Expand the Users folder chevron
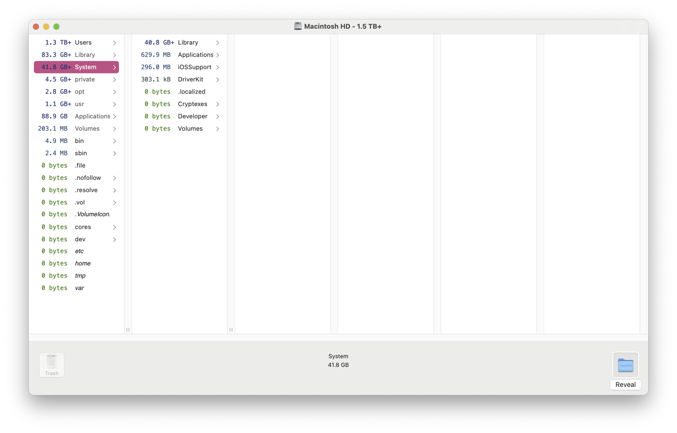Screen dimensions: 677x433 click(x=114, y=43)
